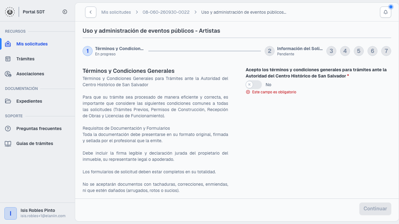Select step 2 Información del Solicitante
This screenshot has width=399, height=224.
294,51
